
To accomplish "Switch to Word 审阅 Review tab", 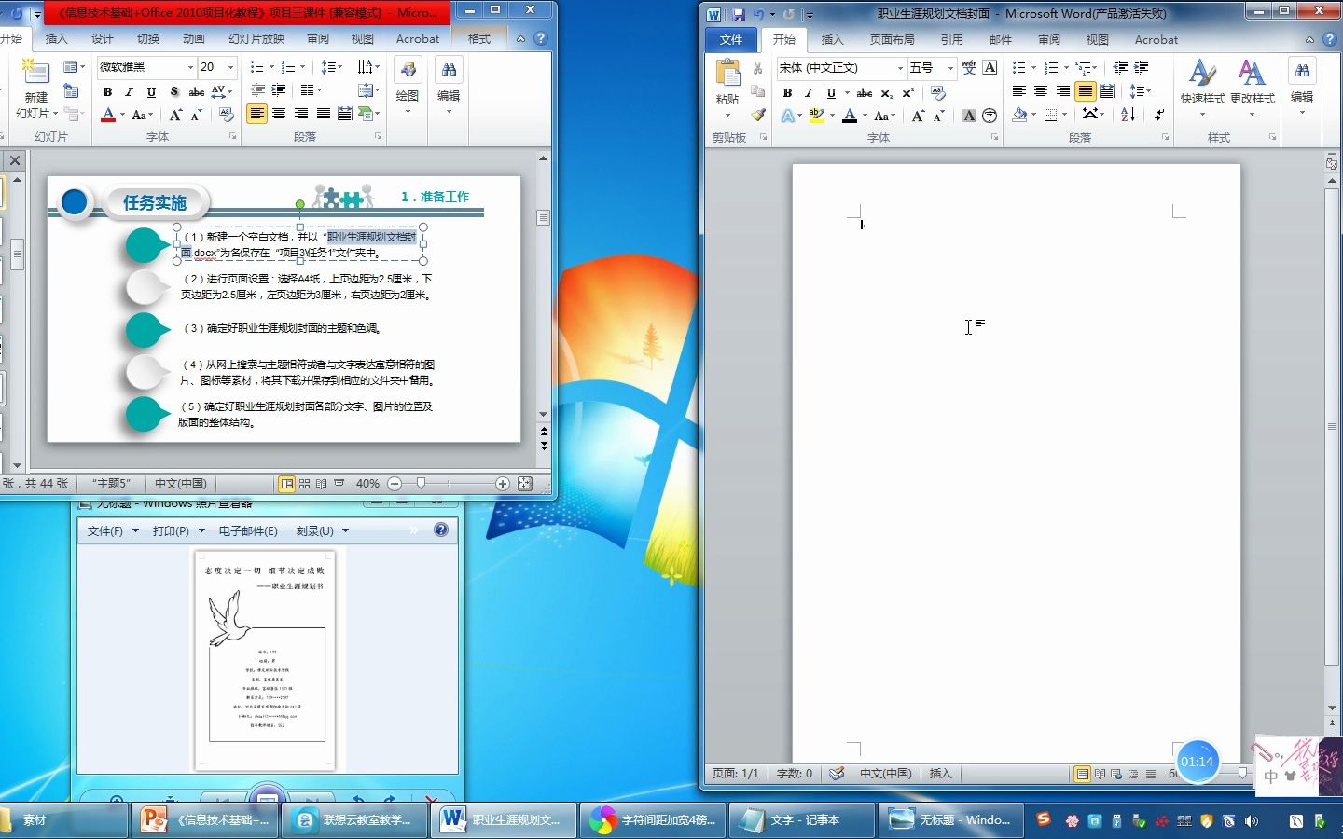I will point(1049,40).
